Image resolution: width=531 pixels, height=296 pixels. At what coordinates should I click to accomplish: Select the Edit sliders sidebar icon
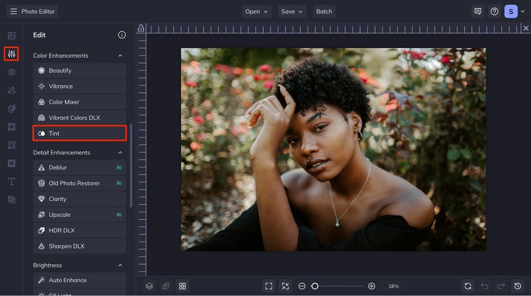pos(11,54)
